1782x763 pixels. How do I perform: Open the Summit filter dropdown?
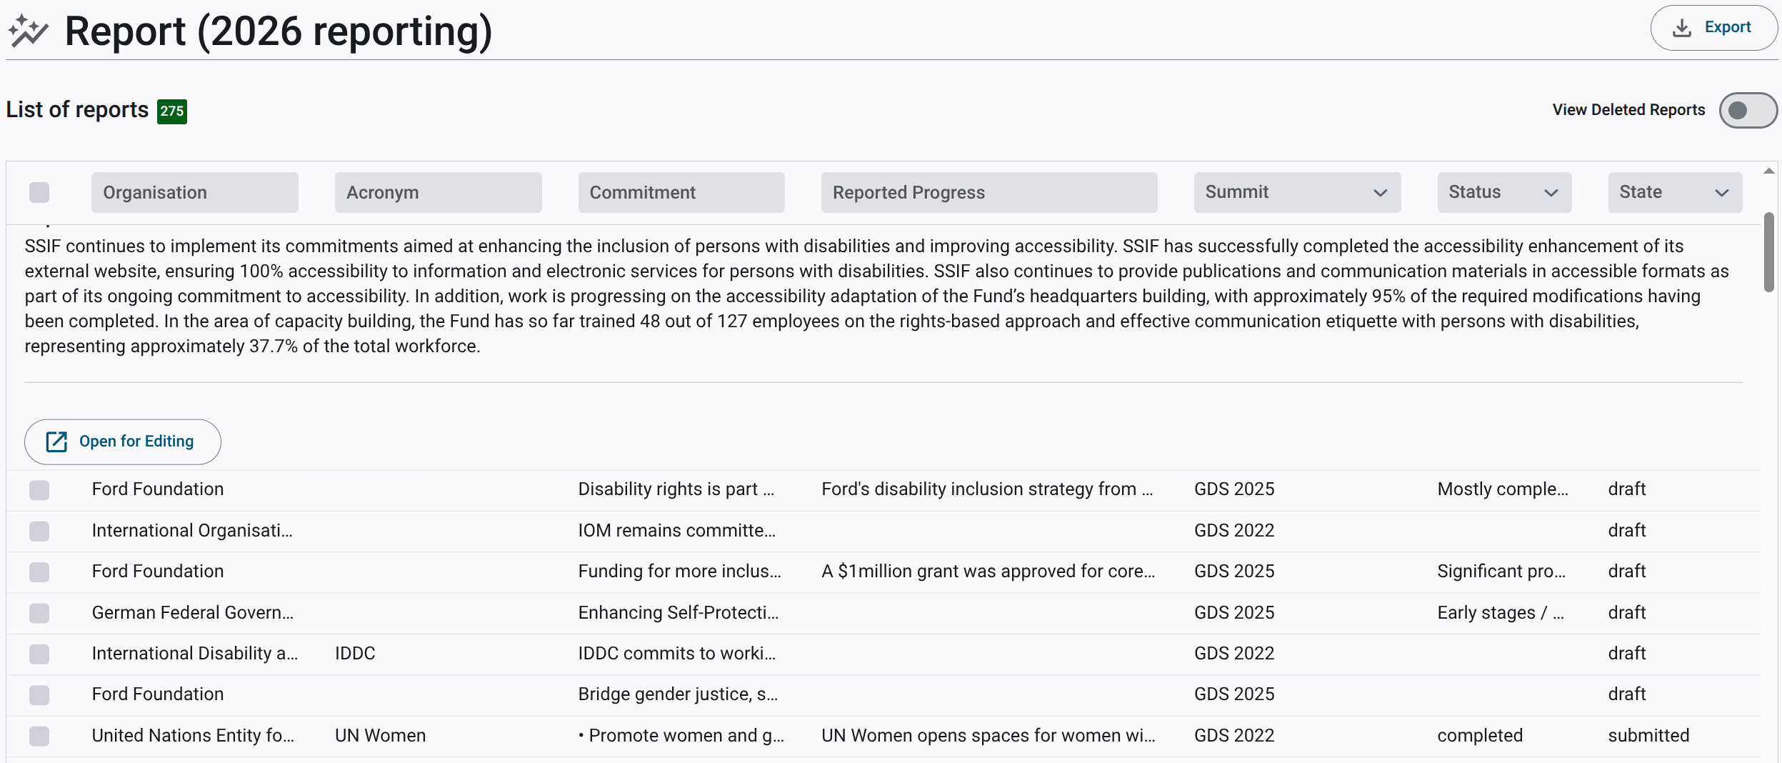coord(1297,192)
